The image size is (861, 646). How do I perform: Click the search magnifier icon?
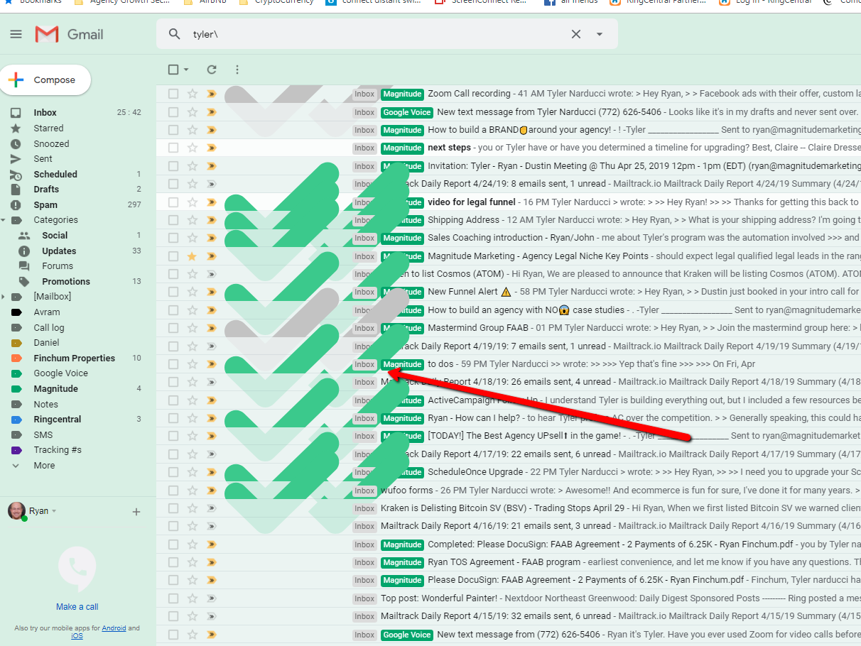[175, 34]
